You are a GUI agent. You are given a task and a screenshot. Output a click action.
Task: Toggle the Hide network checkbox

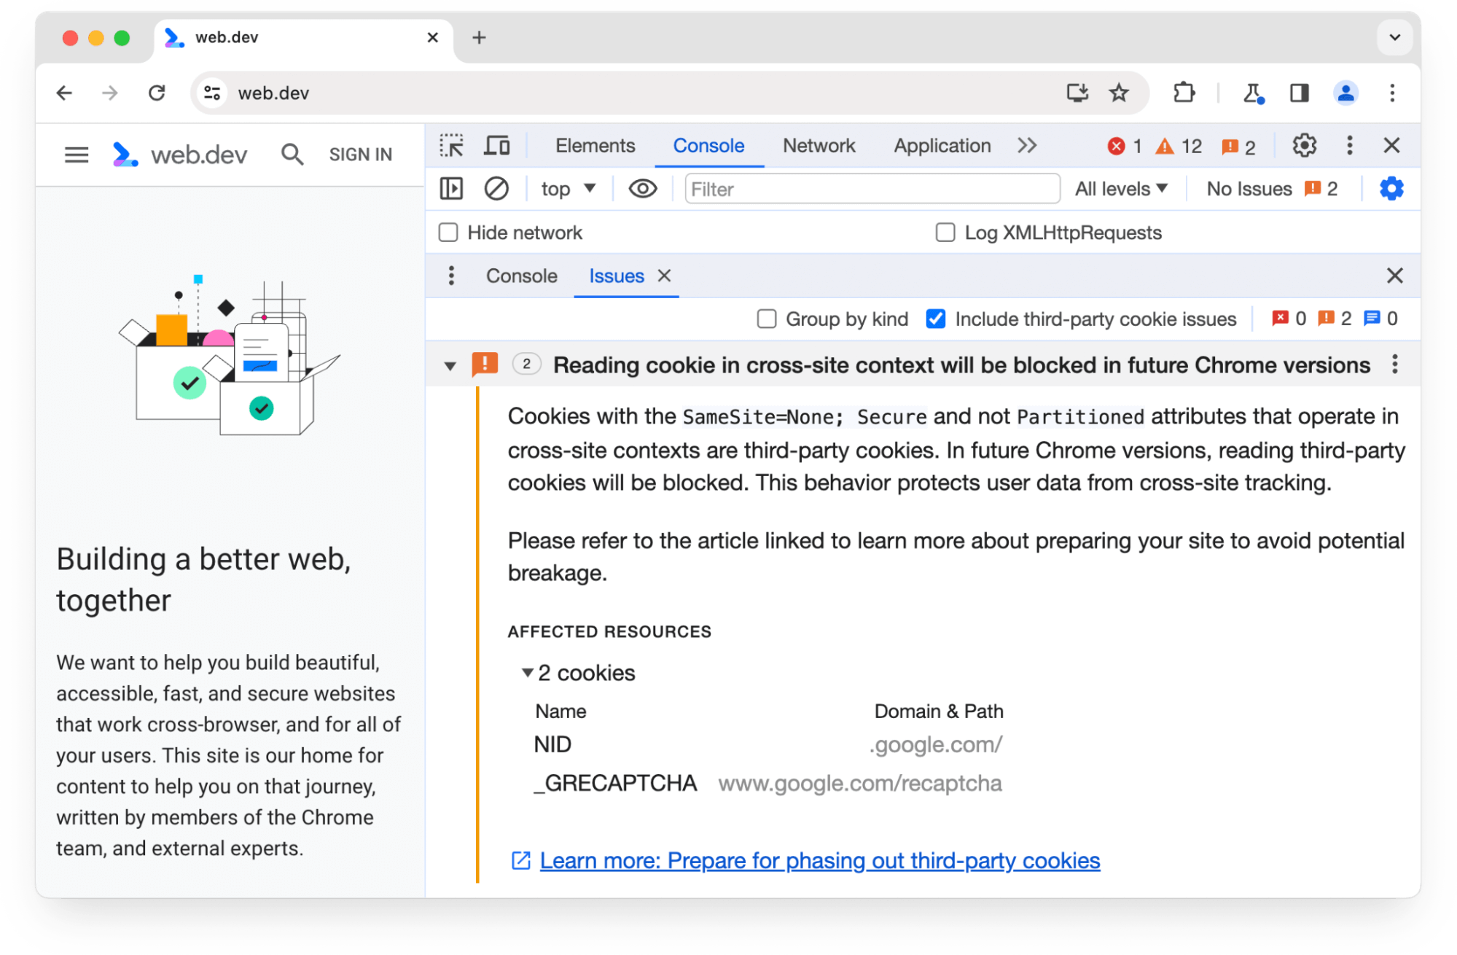448,233
